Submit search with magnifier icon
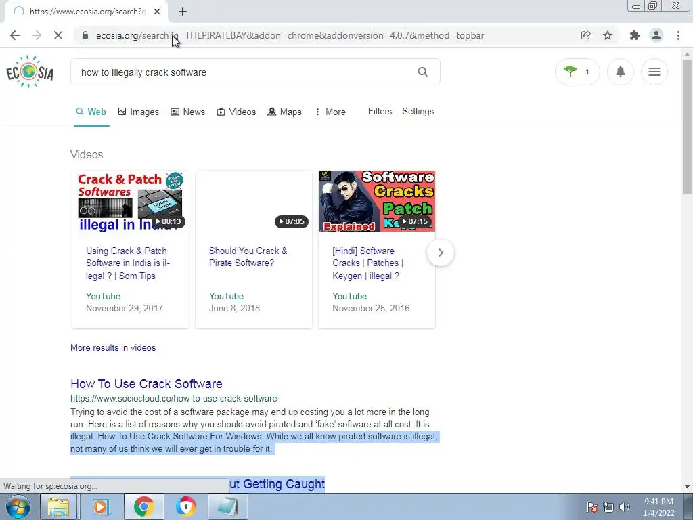The image size is (693, 520). coord(422,72)
